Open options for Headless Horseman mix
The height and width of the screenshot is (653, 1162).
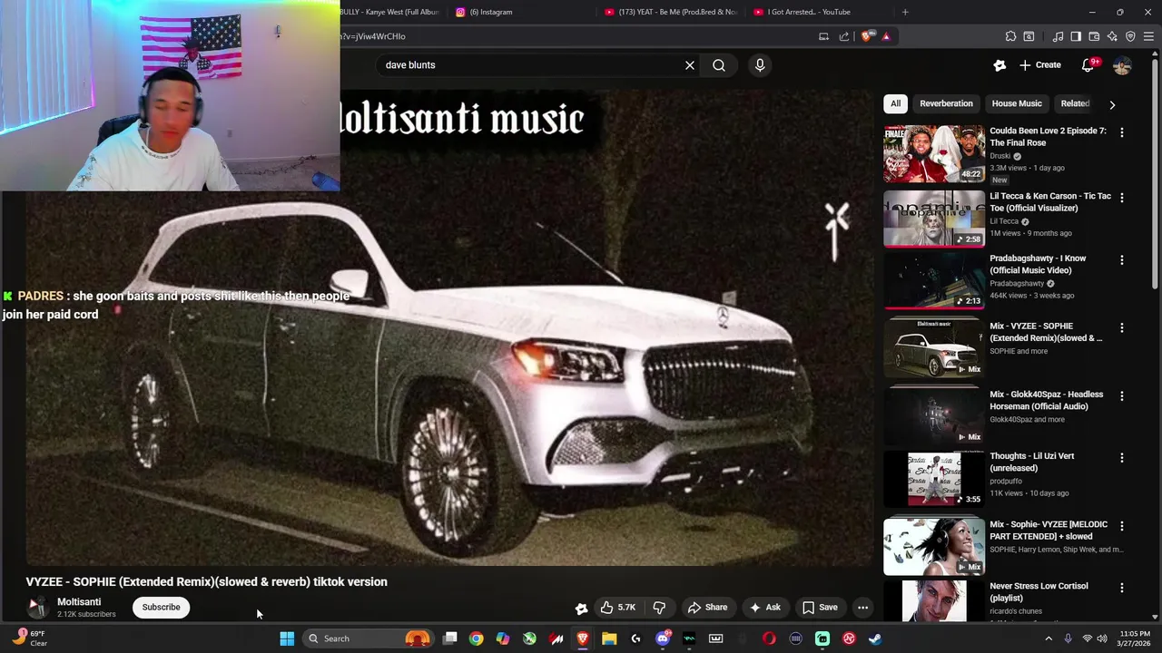coord(1122,396)
